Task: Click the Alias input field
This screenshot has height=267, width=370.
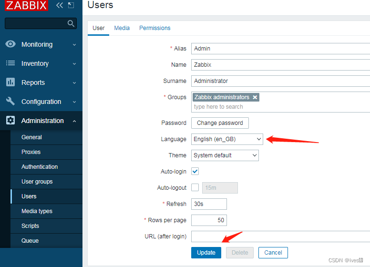Action: [x=280, y=49]
